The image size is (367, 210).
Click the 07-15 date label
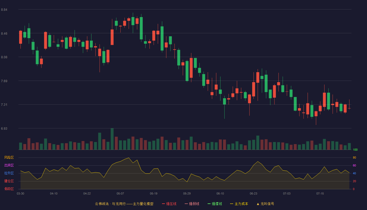pos(320,193)
